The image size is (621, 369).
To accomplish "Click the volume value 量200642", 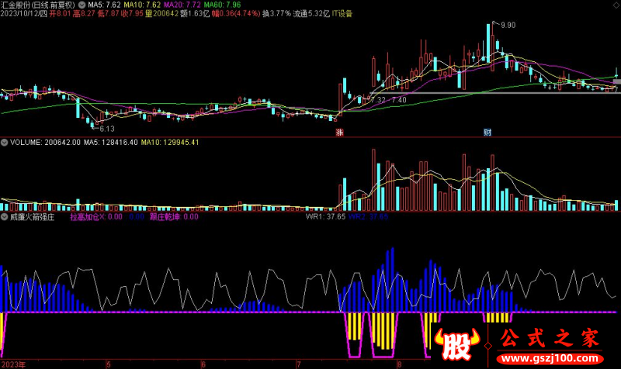I will coord(161,13).
